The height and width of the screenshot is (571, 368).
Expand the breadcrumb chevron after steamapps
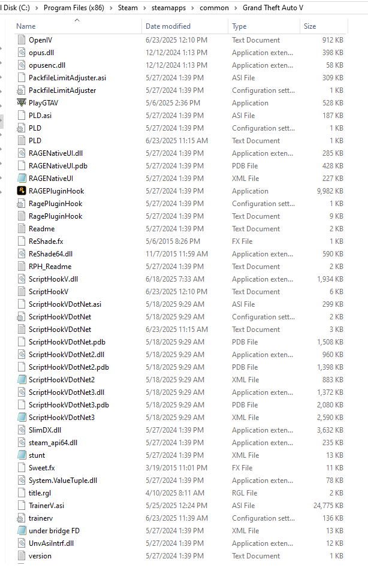(x=193, y=8)
